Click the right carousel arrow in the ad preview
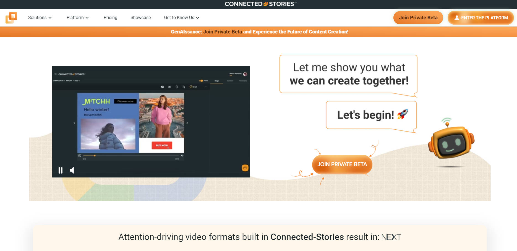The height and width of the screenshot is (251, 517). tap(187, 122)
